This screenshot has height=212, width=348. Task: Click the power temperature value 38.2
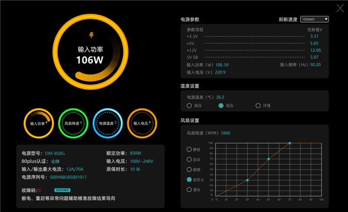pyautogui.click(x=220, y=97)
